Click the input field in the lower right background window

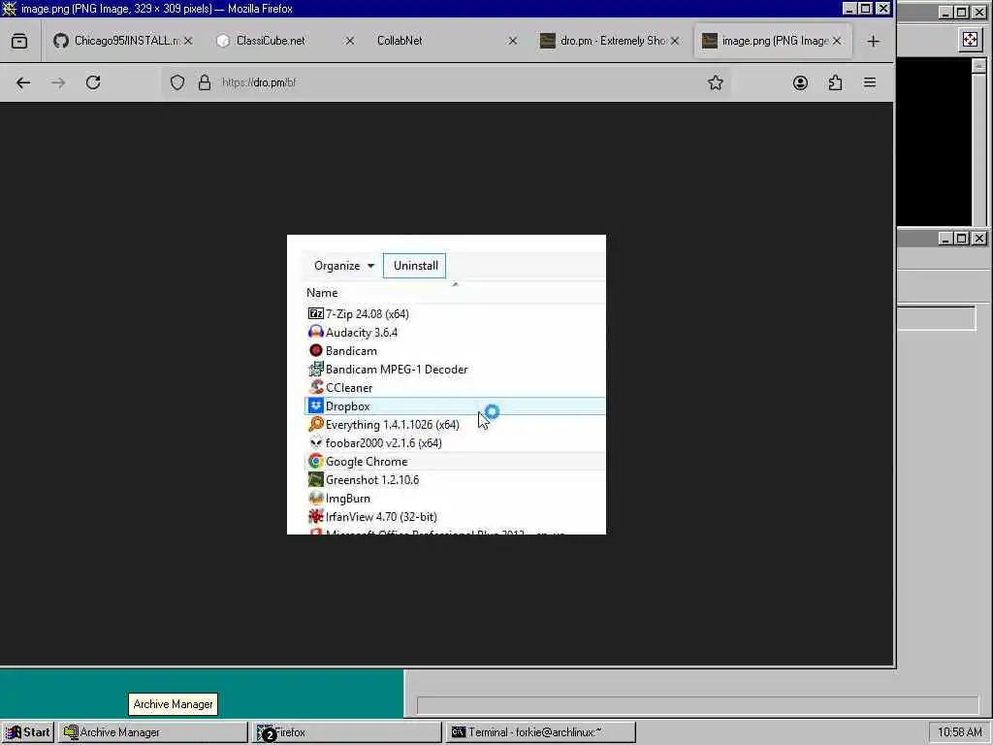(x=936, y=318)
